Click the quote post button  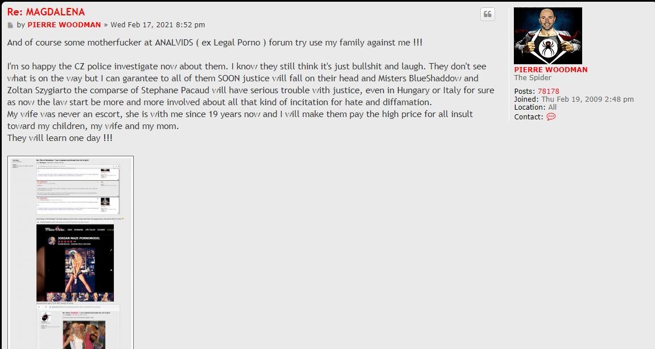[488, 15]
